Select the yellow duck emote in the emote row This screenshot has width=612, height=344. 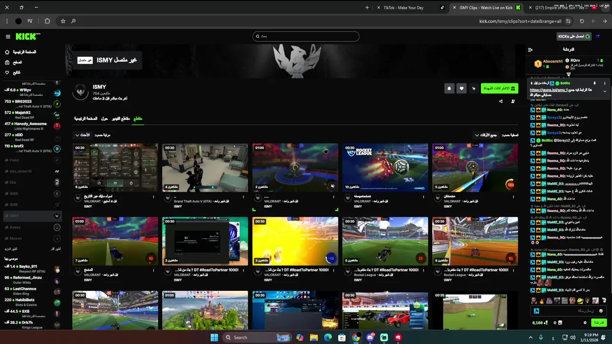[580, 301]
